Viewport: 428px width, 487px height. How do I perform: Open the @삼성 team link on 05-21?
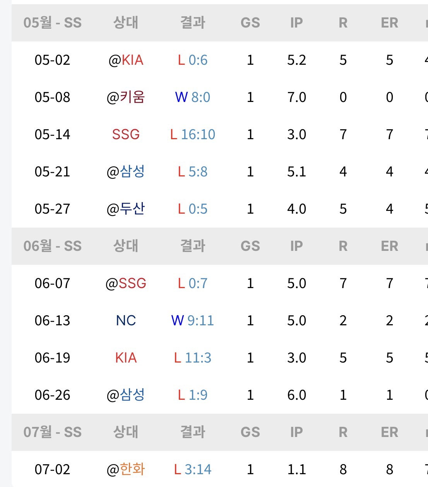point(126,171)
